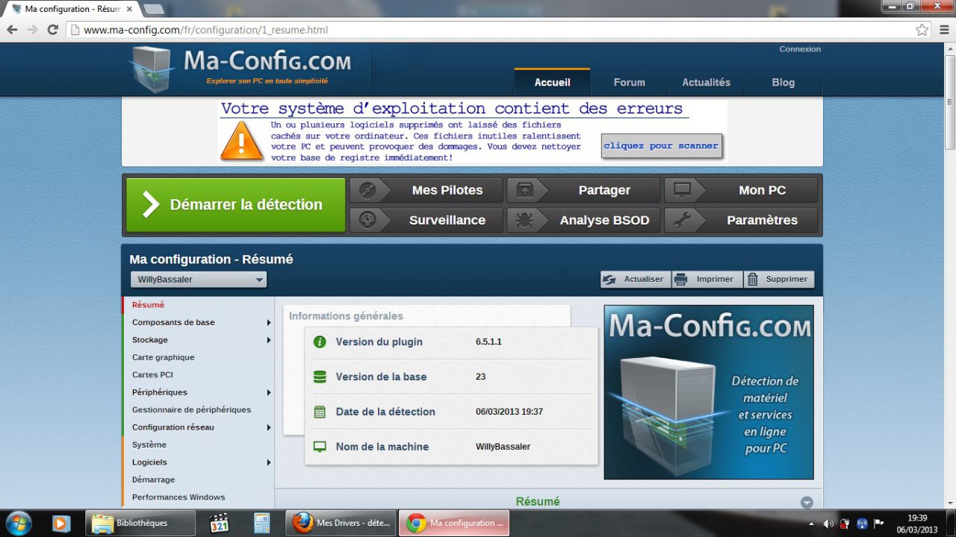
Task: Click the Connexion link
Action: (800, 49)
